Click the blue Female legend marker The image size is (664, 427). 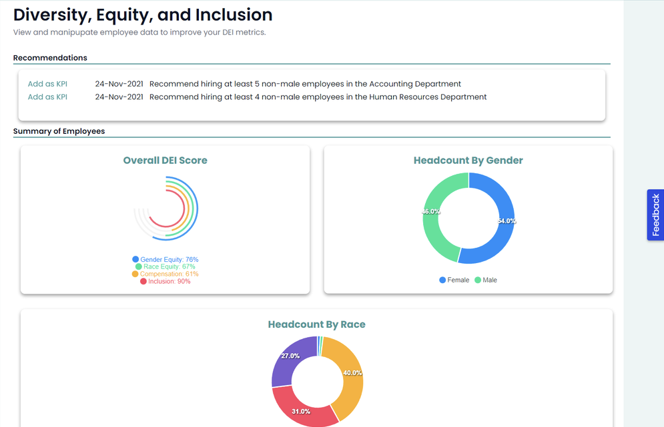[442, 280]
